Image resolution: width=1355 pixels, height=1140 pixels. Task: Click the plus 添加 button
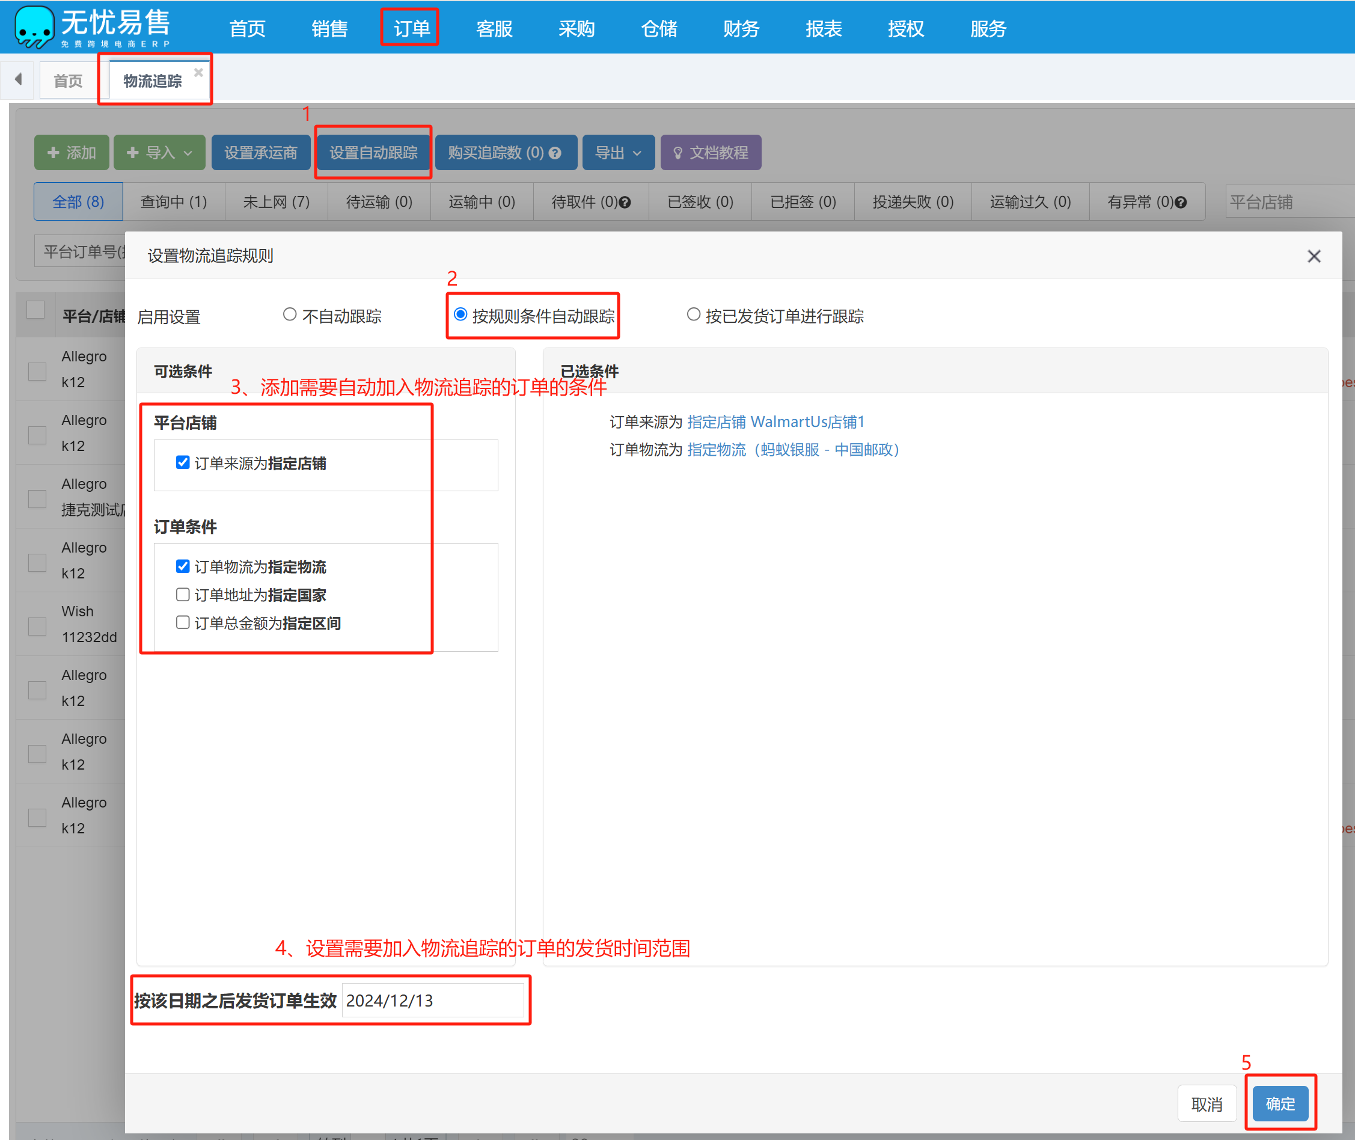pos(72,153)
